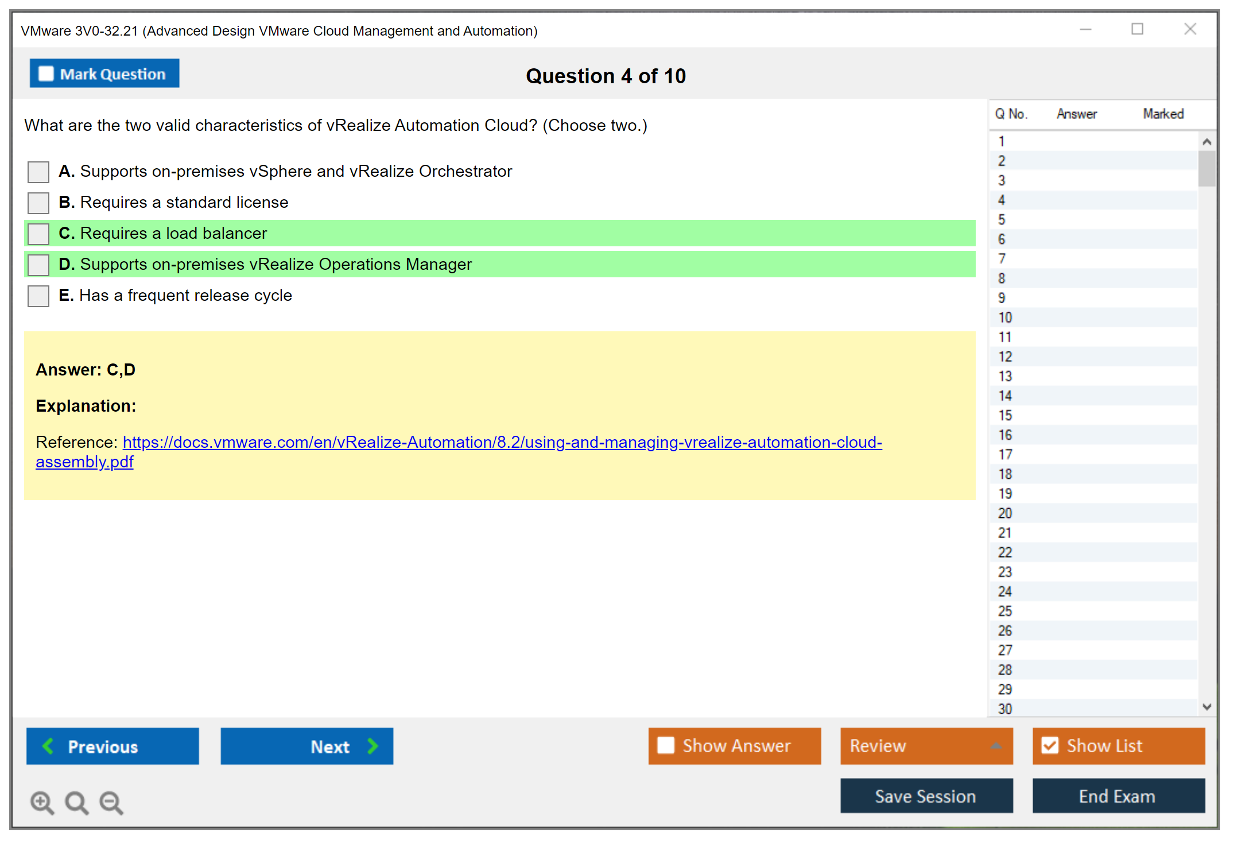The width and height of the screenshot is (1234, 844).
Task: Click the zoom in magnifier icon
Action: 42,802
